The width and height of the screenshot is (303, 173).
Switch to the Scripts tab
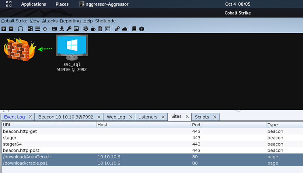202,117
